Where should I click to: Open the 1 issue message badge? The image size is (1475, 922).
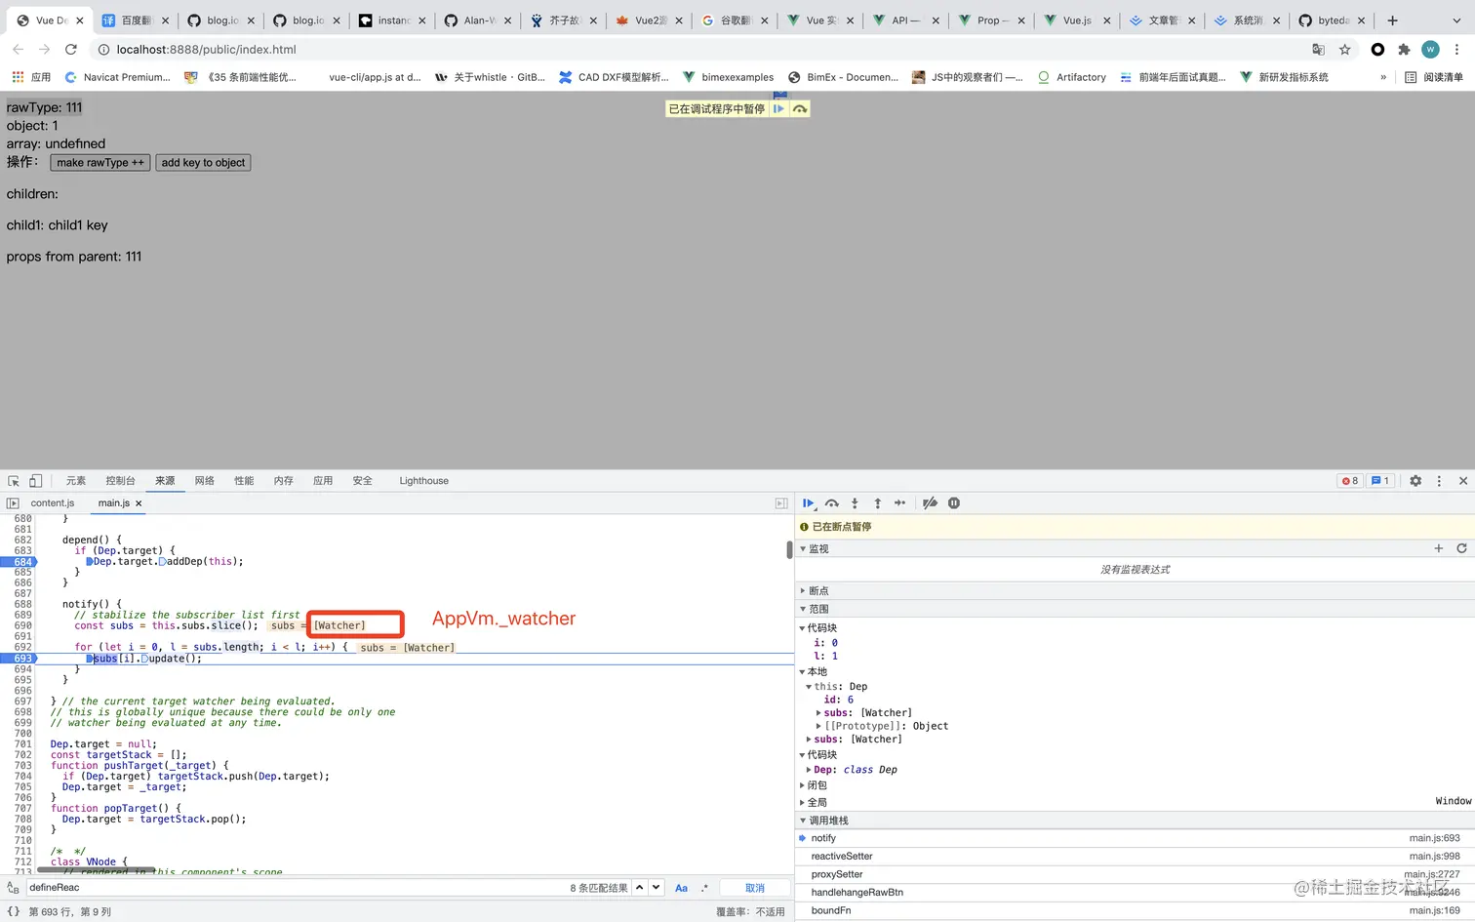point(1380,481)
